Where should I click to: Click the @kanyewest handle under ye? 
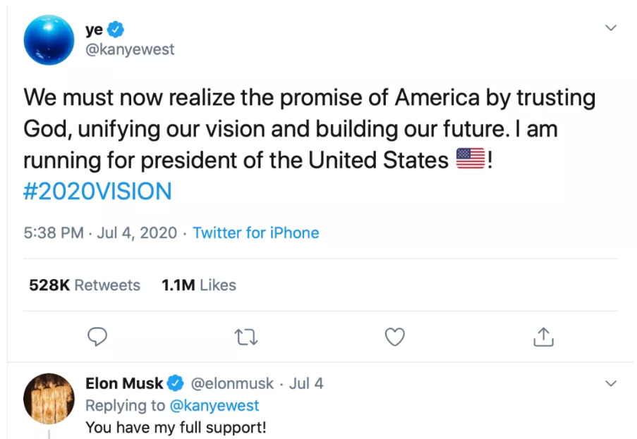point(129,50)
